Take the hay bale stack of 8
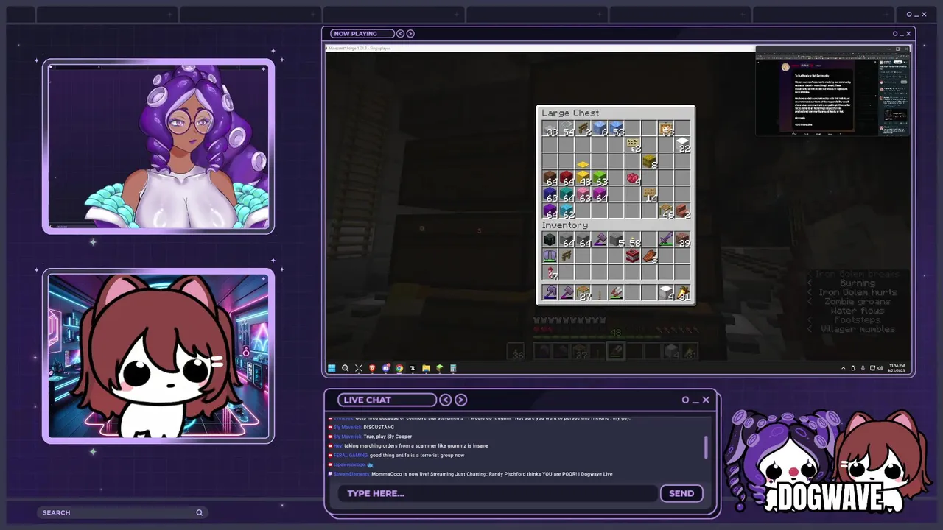This screenshot has height=530, width=943. [650, 161]
